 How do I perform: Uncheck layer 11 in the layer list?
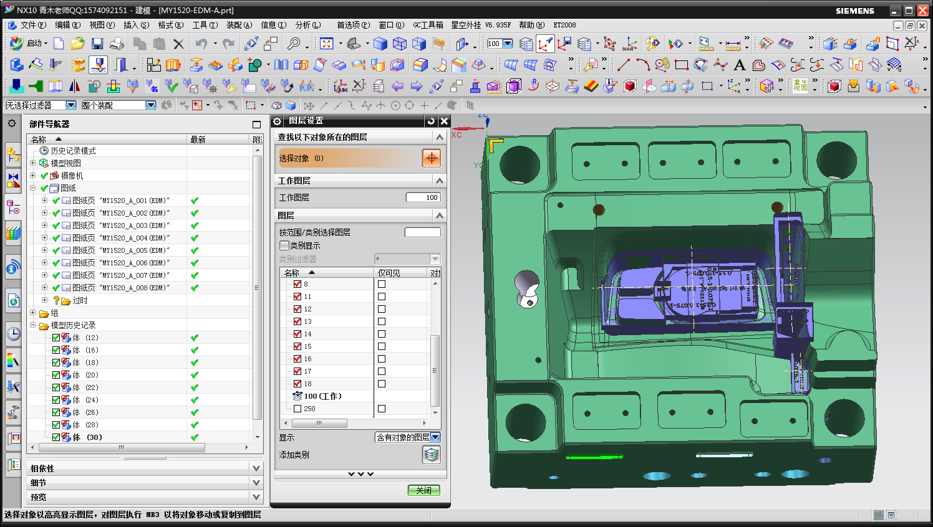[297, 297]
